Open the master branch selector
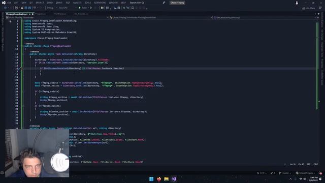Screen dimensions: 325x183 coord(284,173)
